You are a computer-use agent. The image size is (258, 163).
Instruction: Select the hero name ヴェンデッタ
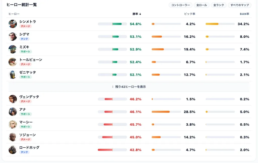[x=29, y=97]
